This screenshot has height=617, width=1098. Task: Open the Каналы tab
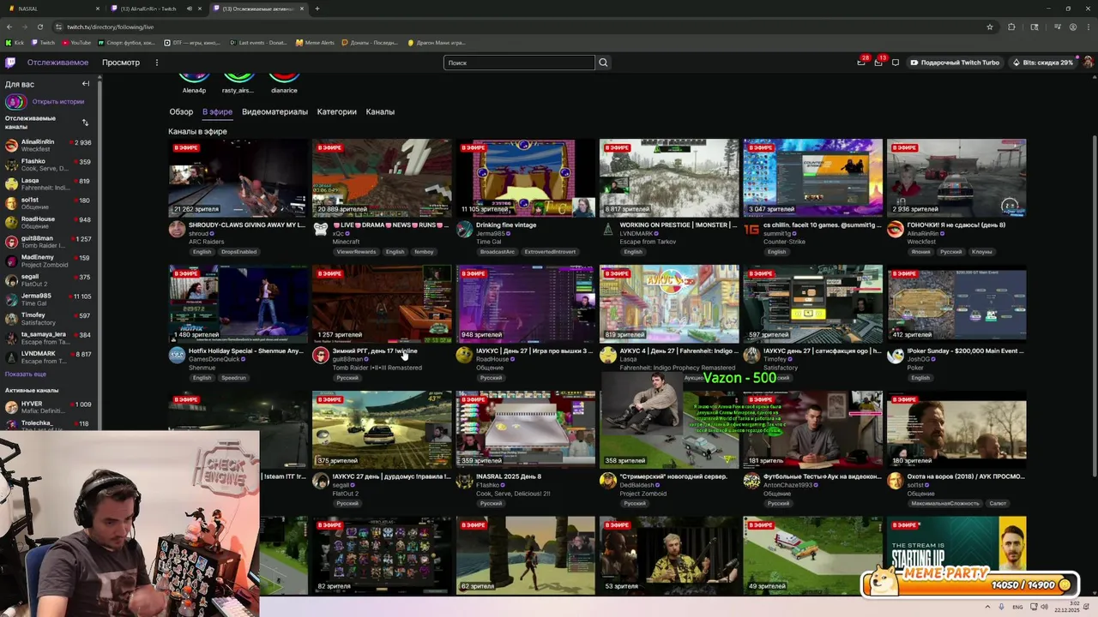click(380, 111)
